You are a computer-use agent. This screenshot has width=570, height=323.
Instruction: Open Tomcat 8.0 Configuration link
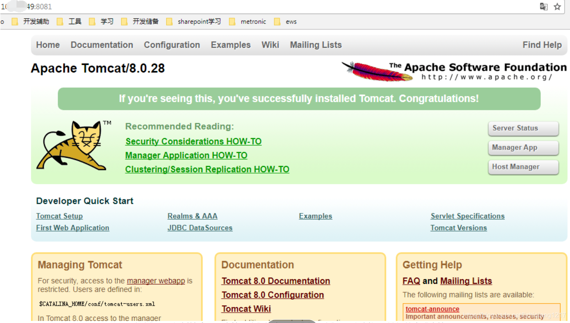[x=273, y=295]
